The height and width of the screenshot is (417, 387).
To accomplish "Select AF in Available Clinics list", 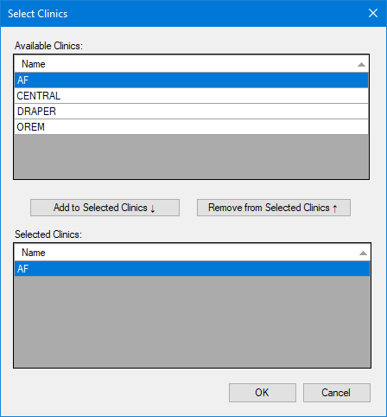I will pyautogui.click(x=191, y=80).
